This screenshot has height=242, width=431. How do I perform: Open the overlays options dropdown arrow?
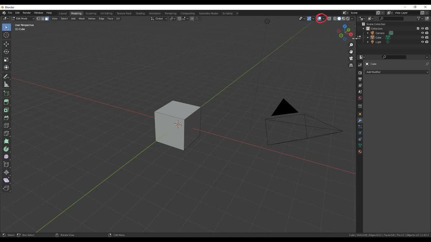click(324, 18)
